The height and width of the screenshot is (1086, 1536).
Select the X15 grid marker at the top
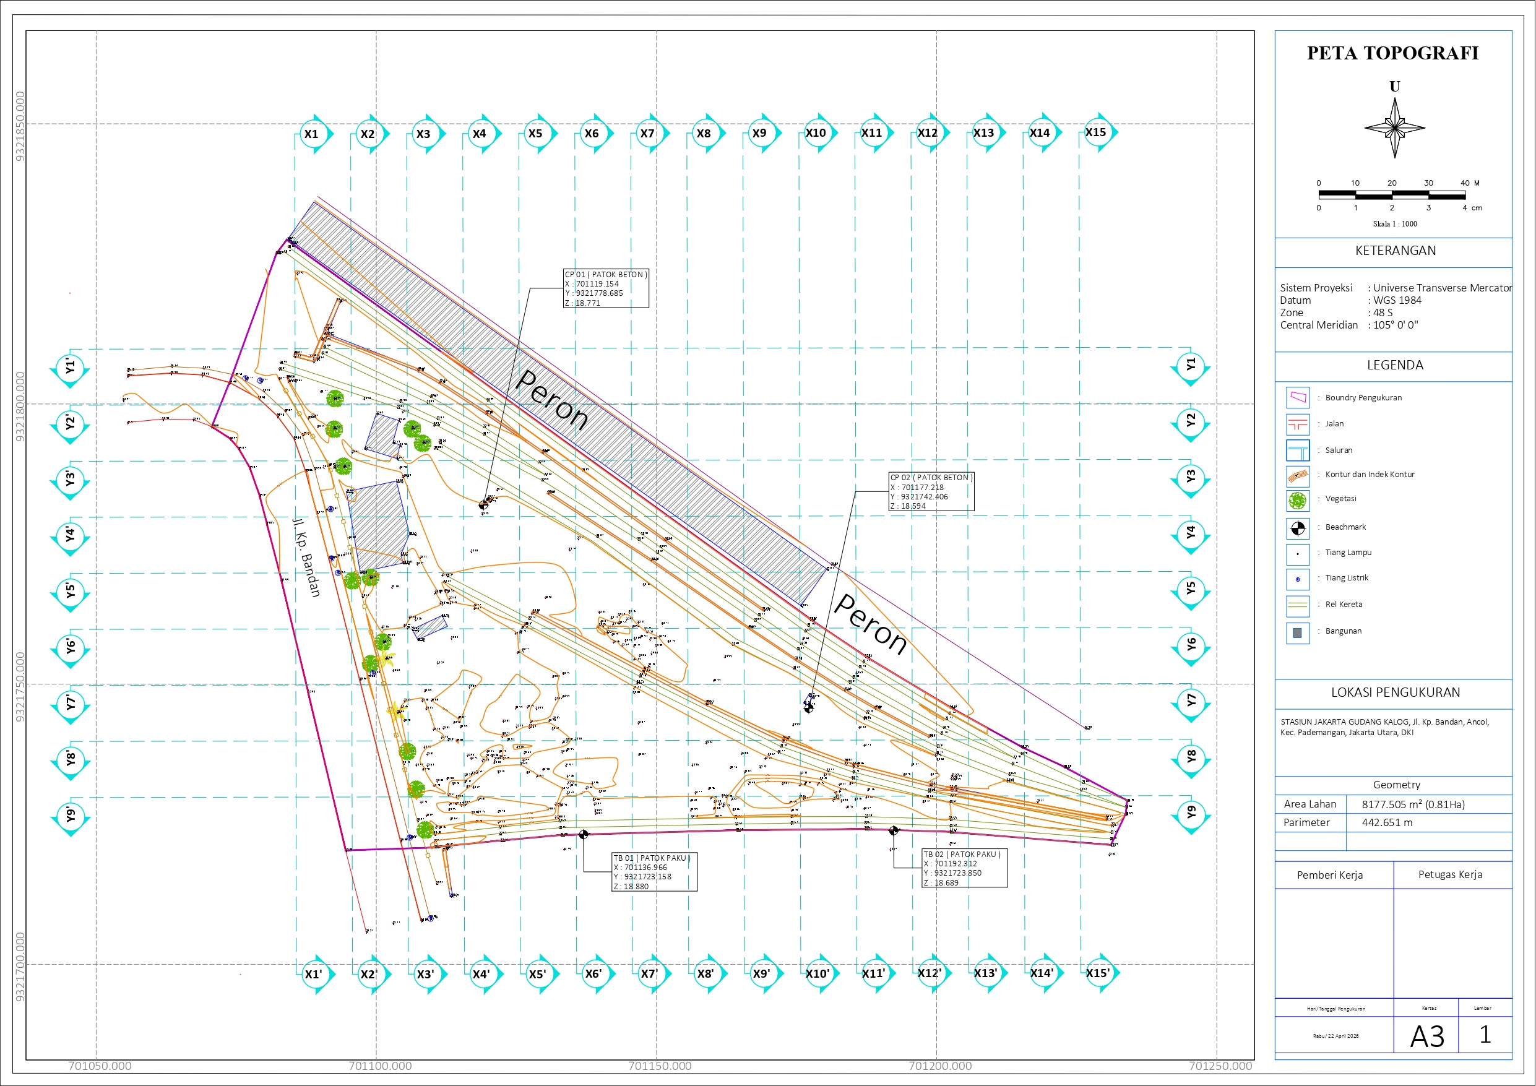coord(1098,132)
